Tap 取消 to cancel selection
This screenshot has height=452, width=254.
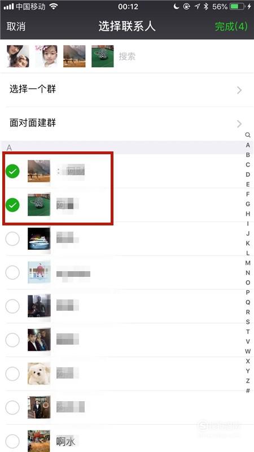[x=16, y=27]
